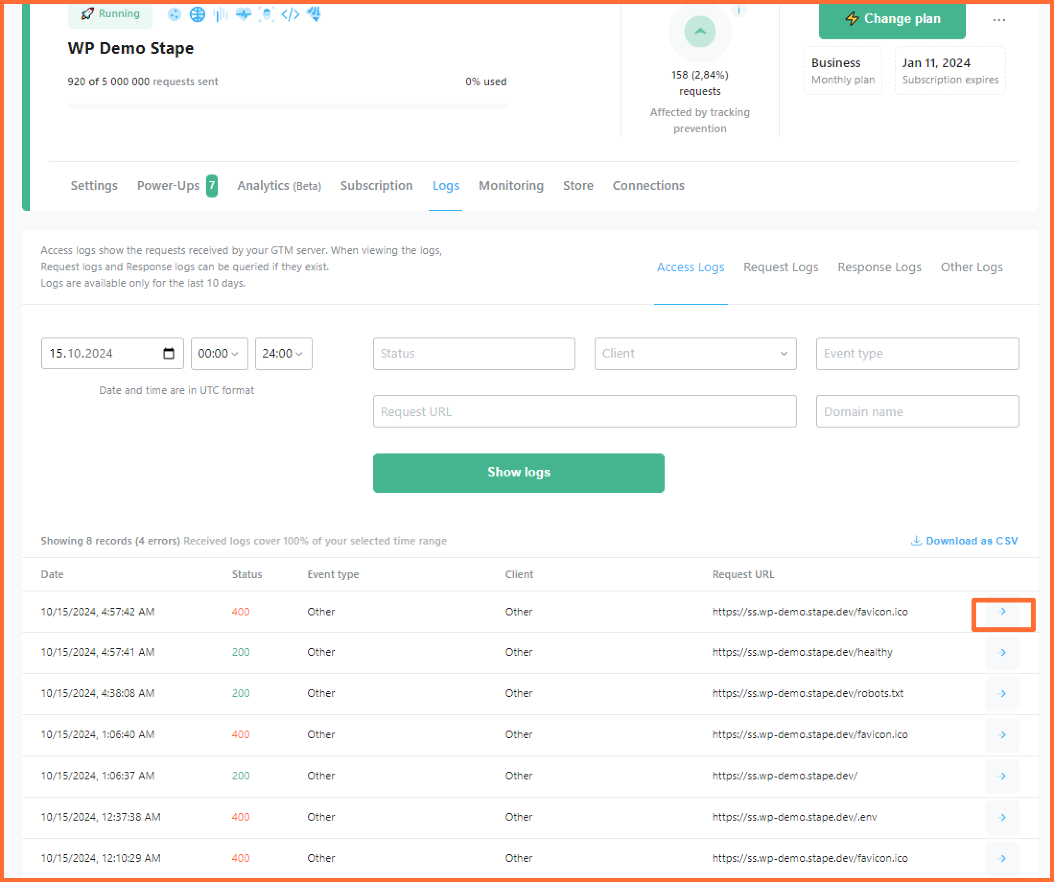This screenshot has width=1054, height=882.
Task: Click the Request URL input field
Action: 585,410
